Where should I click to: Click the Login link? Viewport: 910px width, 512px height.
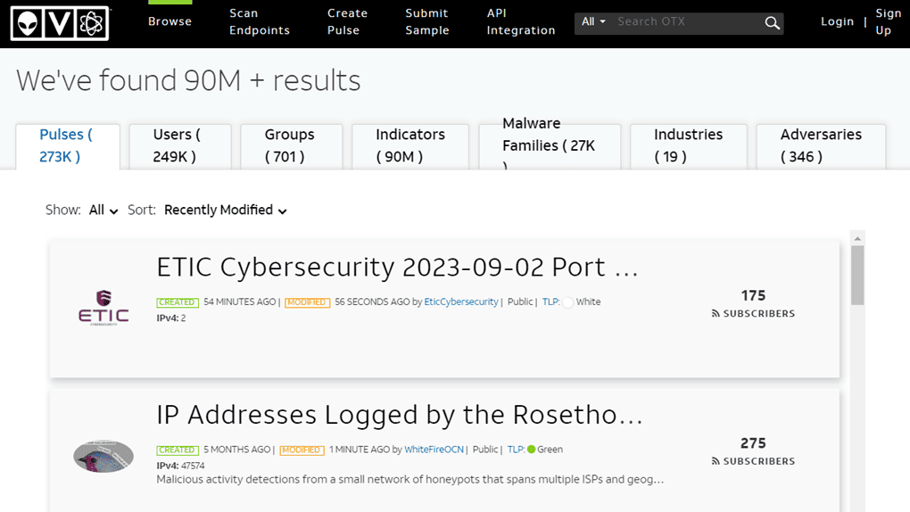[837, 21]
